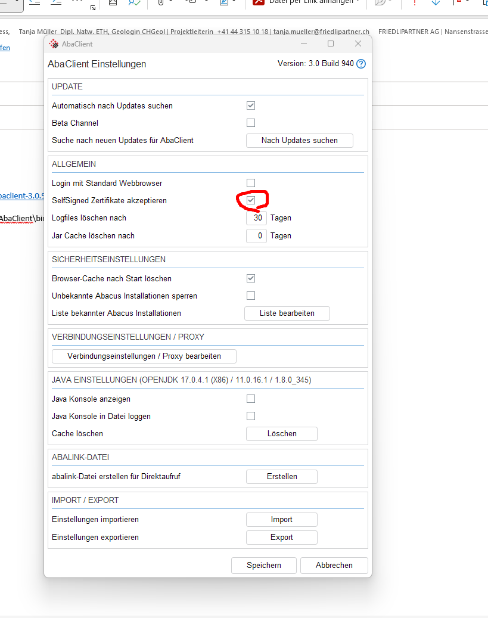Click Erstellen for abalink-Datei

(x=282, y=477)
